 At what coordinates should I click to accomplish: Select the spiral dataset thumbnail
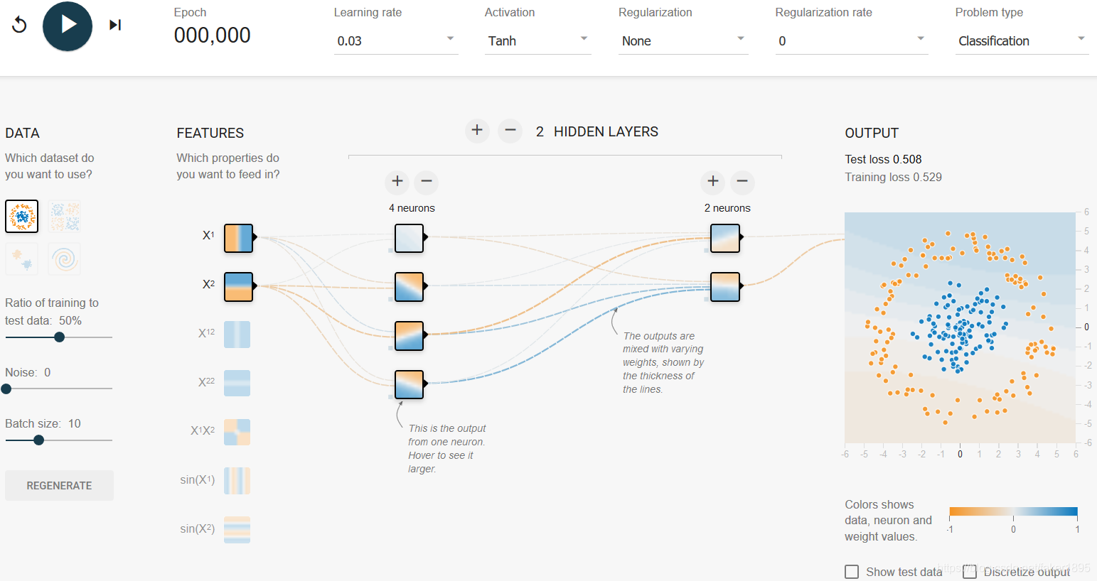[x=65, y=259]
